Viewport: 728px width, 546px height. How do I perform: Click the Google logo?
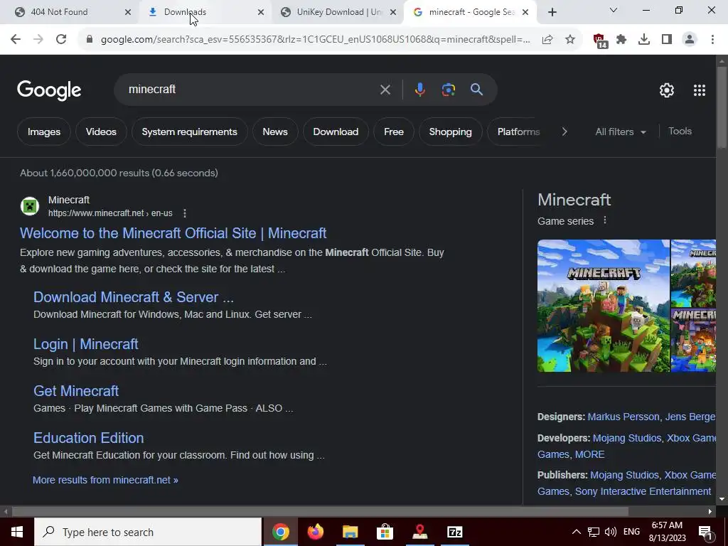(49, 90)
